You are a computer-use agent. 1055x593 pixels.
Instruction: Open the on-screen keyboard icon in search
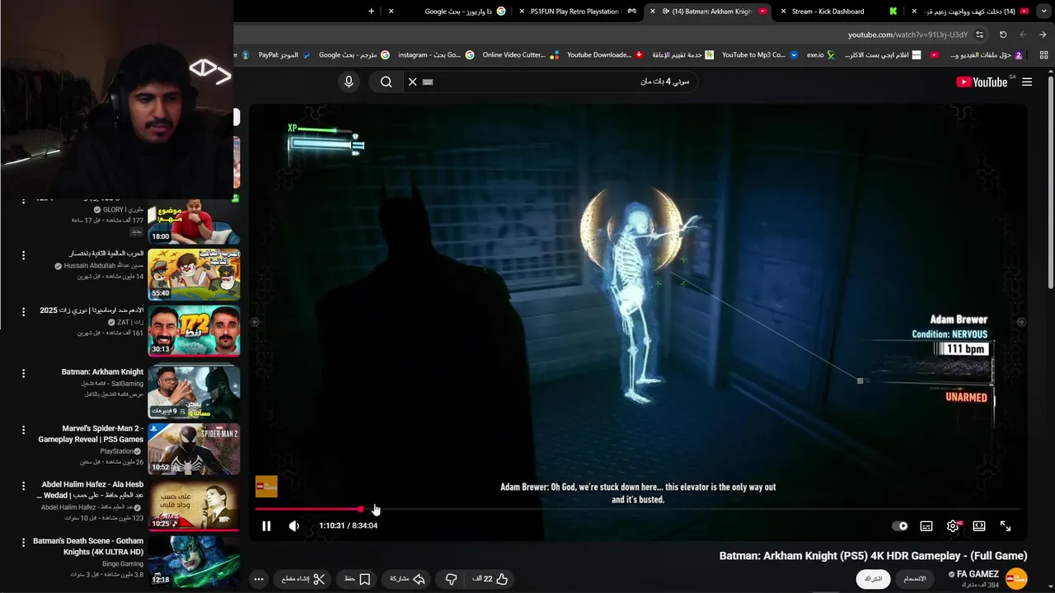(x=428, y=82)
